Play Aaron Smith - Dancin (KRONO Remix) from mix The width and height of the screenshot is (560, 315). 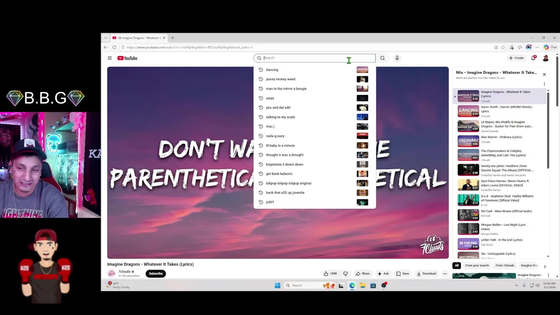coord(499,111)
